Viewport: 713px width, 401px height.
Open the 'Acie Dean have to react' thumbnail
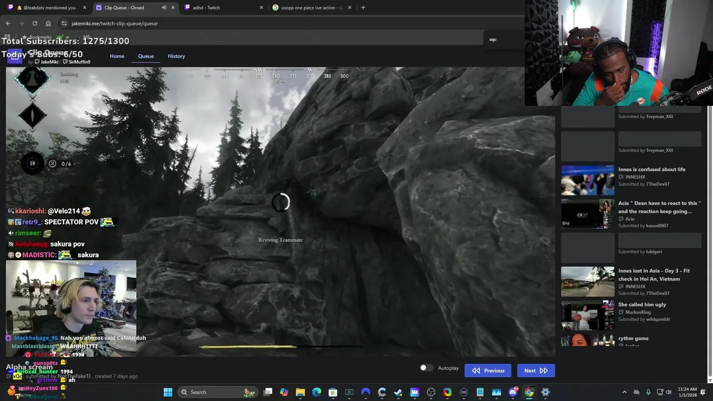[588, 214]
